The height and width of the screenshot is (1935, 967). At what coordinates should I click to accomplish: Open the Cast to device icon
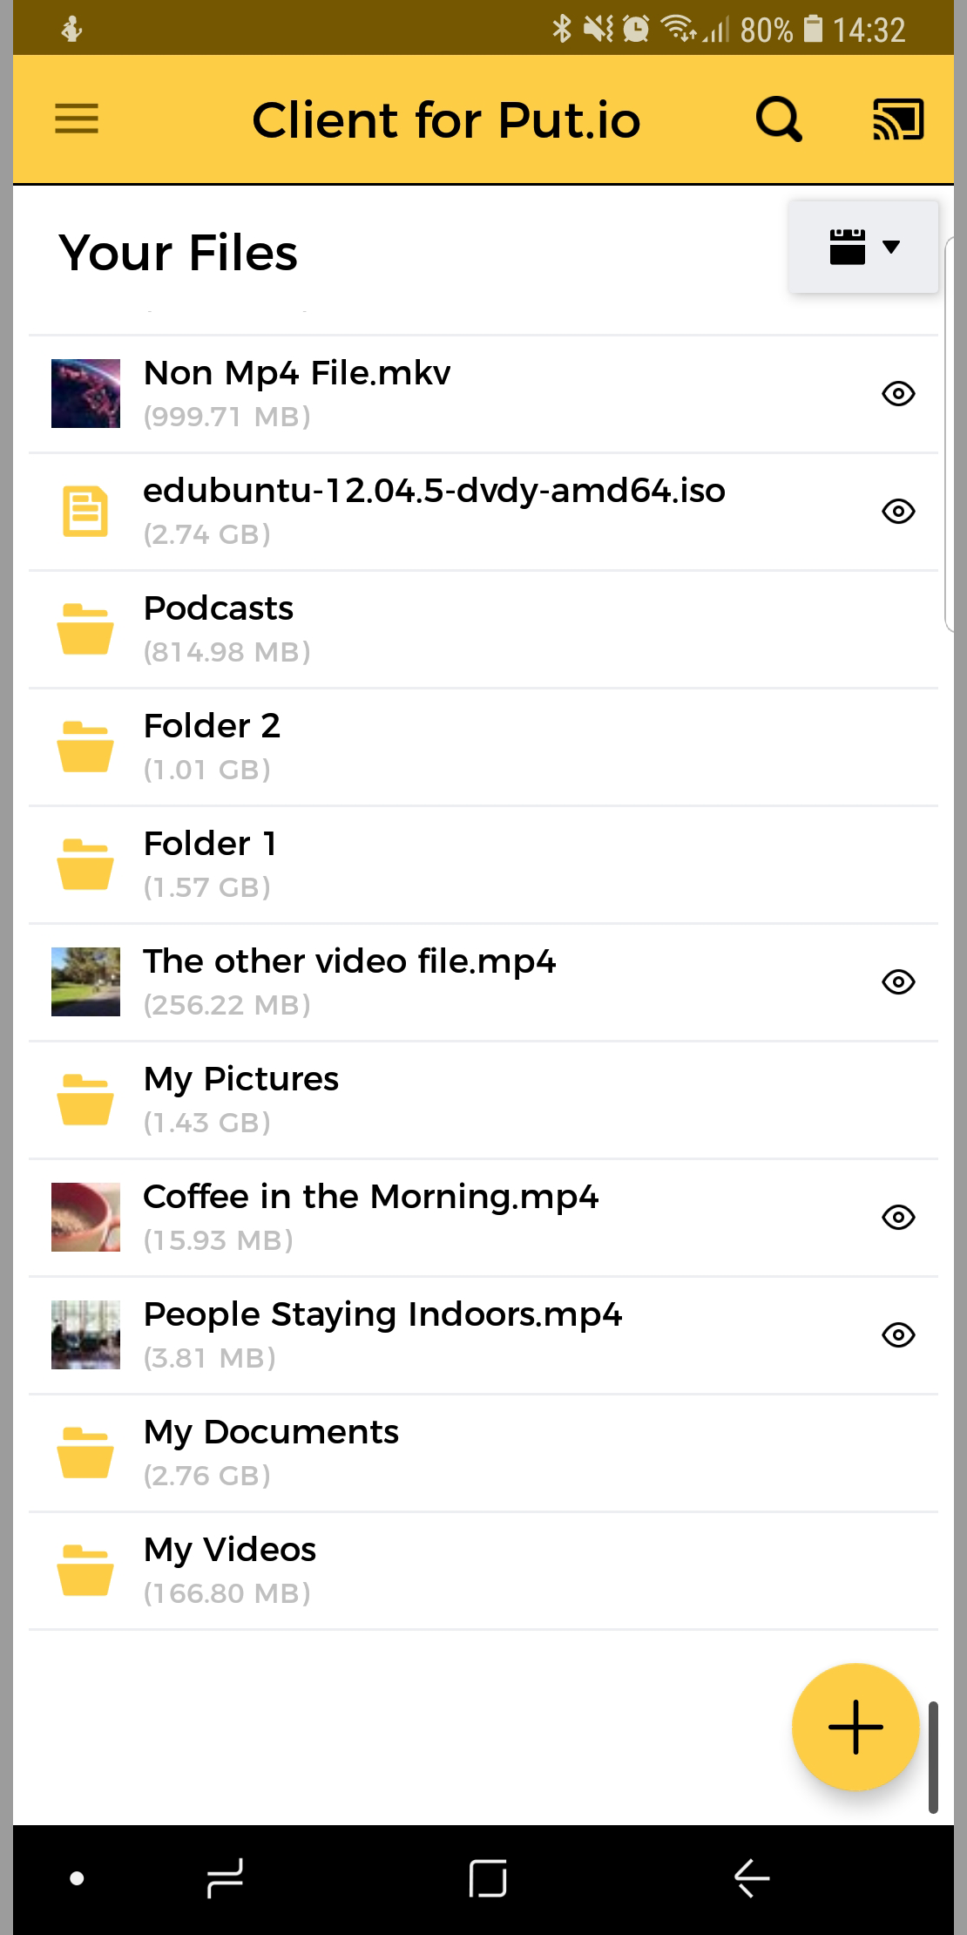(898, 119)
